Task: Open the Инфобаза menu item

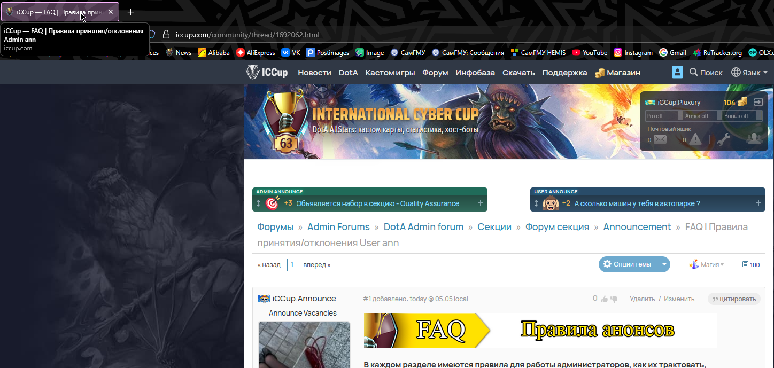Action: click(475, 73)
